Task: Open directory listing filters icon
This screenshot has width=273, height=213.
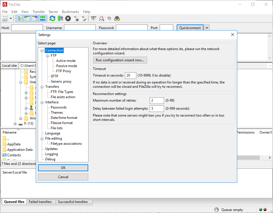Action: [94, 18]
